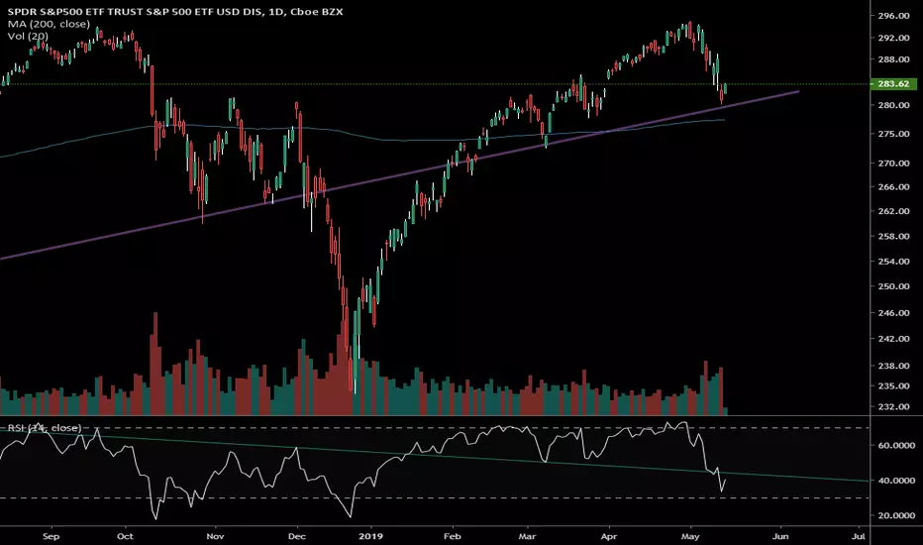923x545 pixels.
Task: Click the 275.00 price axis label
Action: 893,134
